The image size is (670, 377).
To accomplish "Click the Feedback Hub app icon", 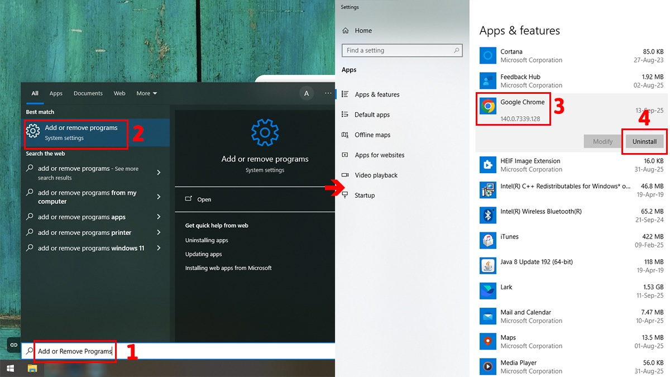I will pyautogui.click(x=488, y=80).
